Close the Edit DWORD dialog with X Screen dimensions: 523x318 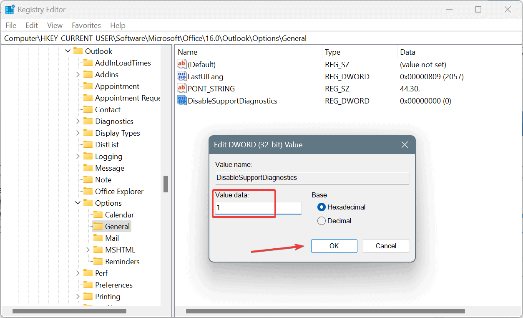point(405,145)
